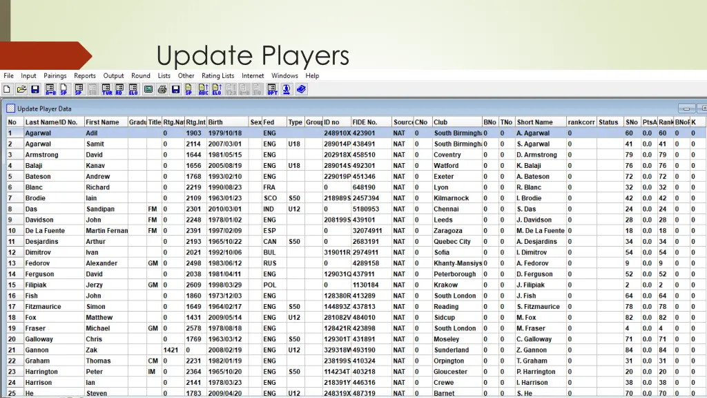Click the TUR toolbar icon

(106, 89)
